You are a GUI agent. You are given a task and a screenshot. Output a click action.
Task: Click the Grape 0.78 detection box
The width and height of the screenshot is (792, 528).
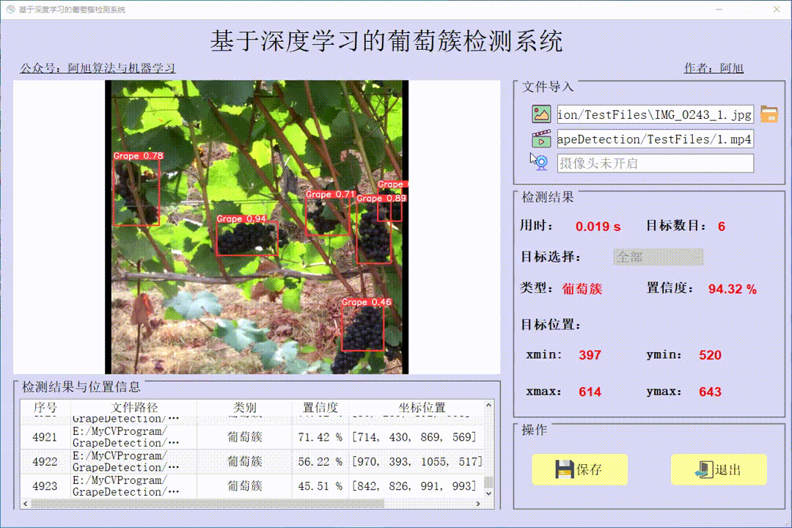click(136, 193)
